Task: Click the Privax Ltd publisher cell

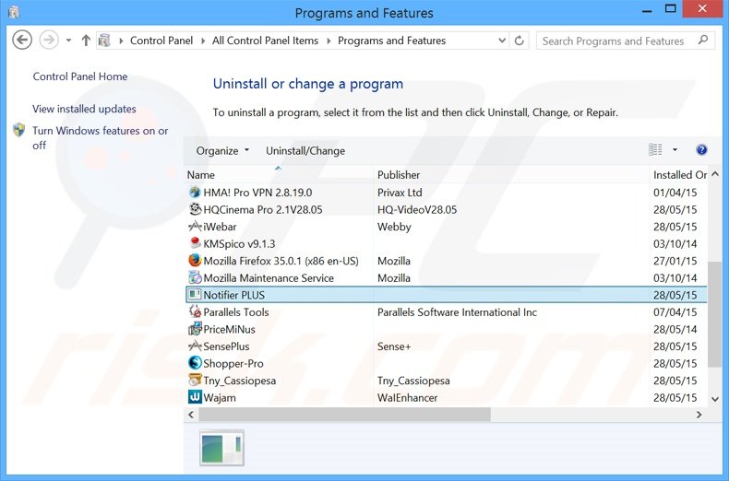Action: [x=400, y=193]
